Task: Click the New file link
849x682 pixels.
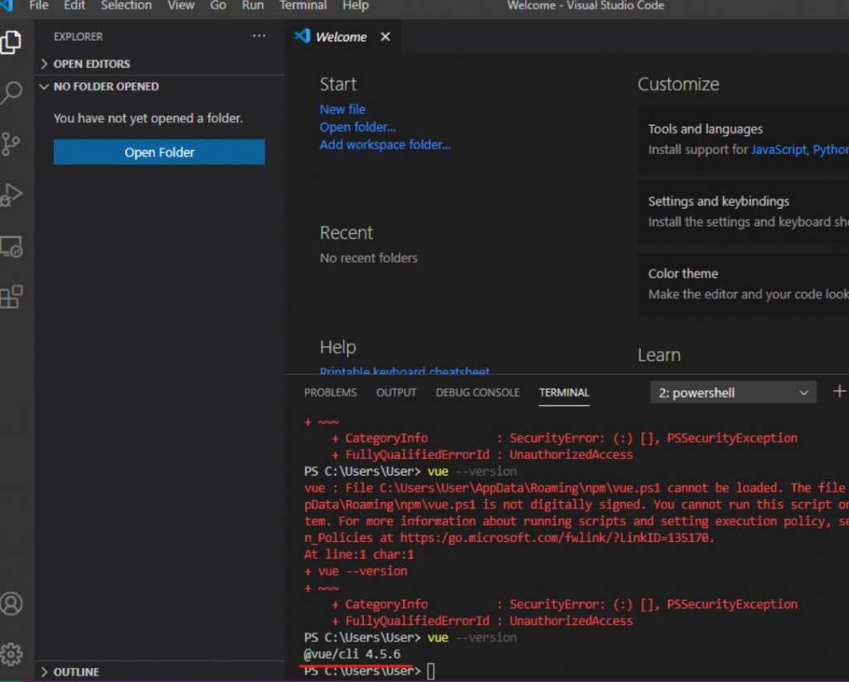Action: coord(342,109)
